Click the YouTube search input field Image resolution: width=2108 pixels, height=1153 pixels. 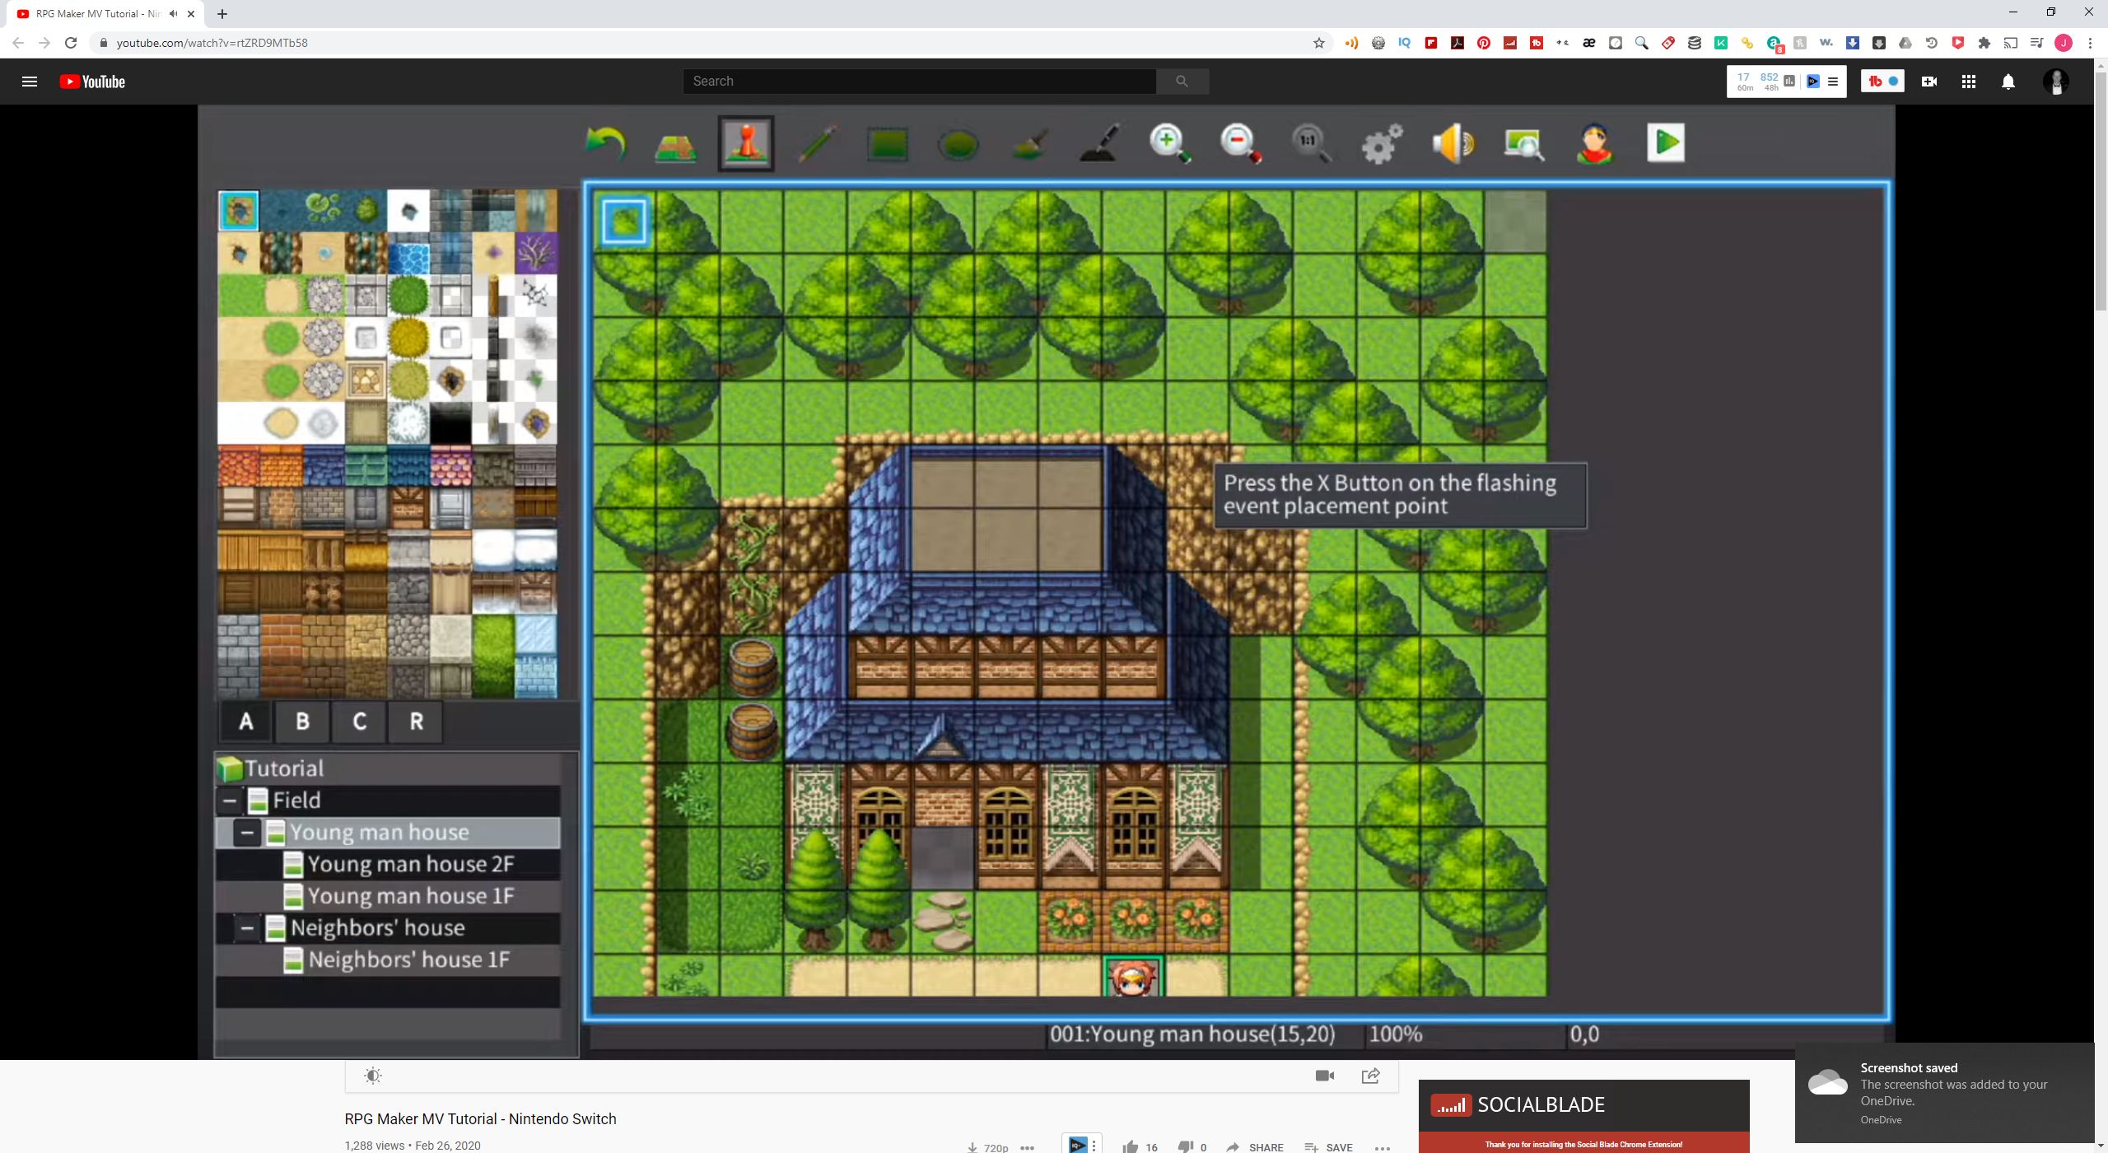tap(919, 81)
